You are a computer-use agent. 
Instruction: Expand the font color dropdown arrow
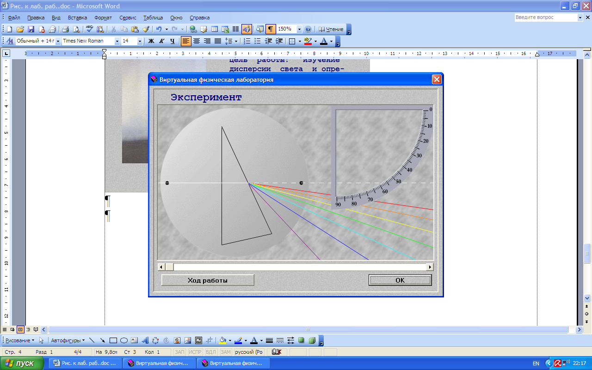(x=331, y=41)
